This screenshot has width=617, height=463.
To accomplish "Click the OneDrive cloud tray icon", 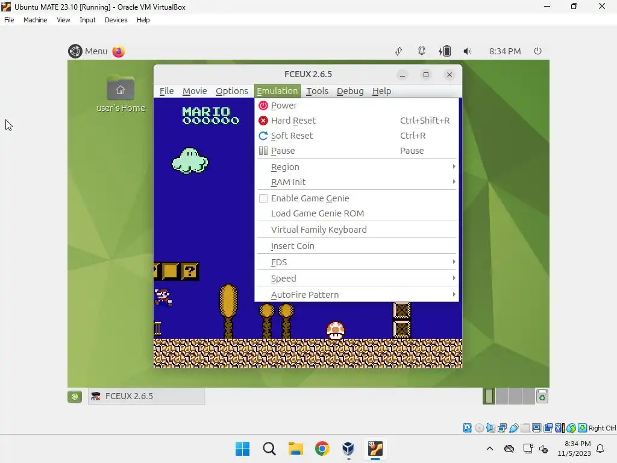I will point(509,449).
